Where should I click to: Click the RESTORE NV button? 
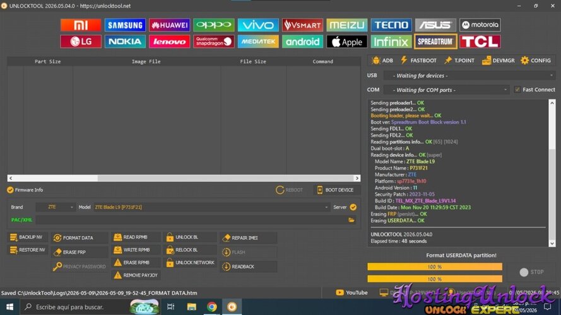click(28, 250)
